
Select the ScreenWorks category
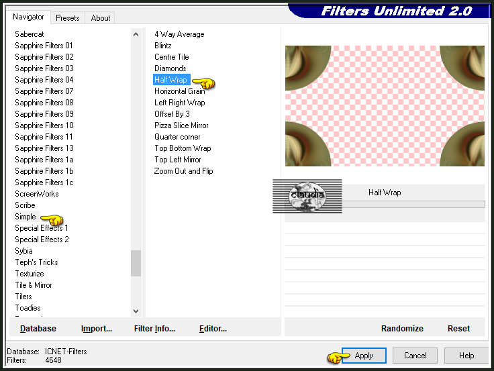point(37,194)
